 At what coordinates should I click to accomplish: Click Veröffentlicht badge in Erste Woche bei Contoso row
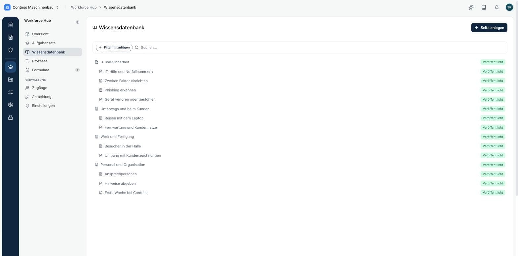(493, 193)
